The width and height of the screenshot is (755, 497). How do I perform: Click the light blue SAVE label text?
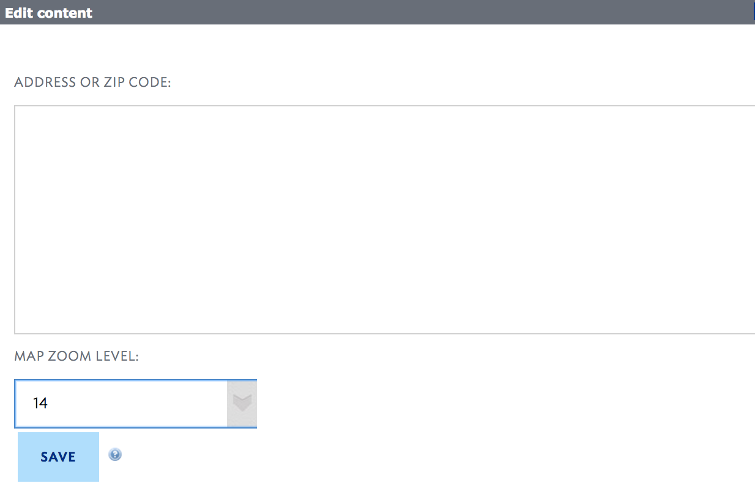coord(58,457)
